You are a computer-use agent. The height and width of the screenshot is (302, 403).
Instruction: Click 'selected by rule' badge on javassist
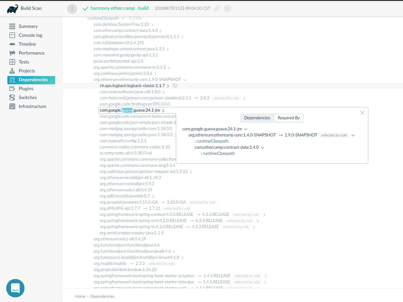pyautogui.click(x=203, y=202)
